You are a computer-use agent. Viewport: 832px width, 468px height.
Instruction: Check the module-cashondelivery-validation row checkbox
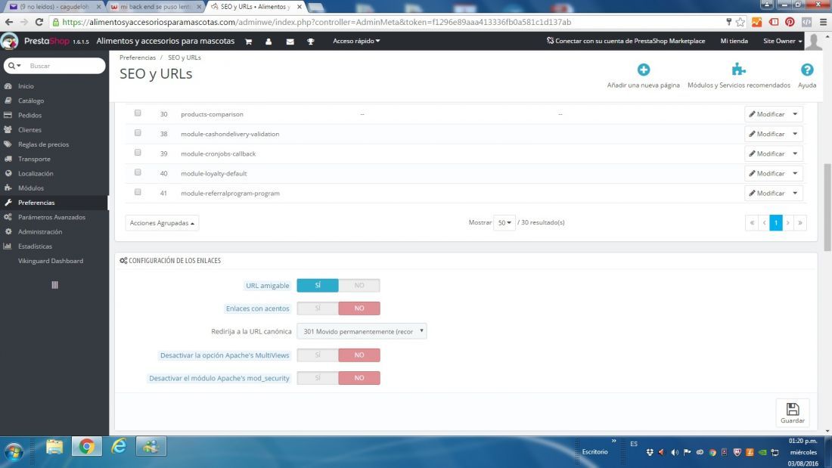click(138, 132)
